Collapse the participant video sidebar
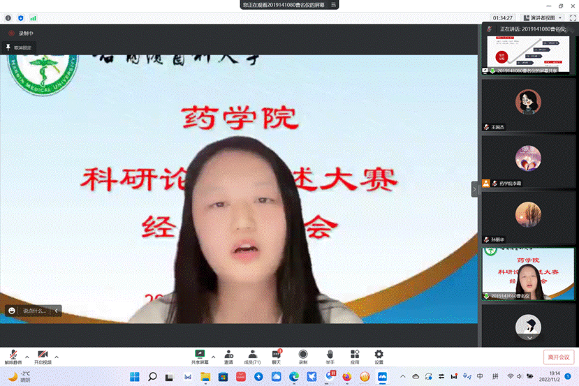Image resolution: width=579 pixels, height=386 pixels. [x=475, y=188]
